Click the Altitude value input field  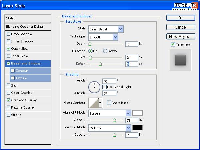pos(109,93)
